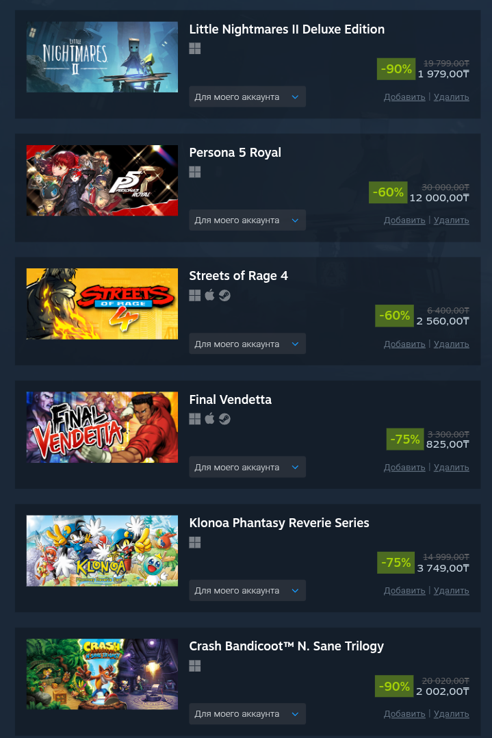Click Windows icon under Crash Bandicoot N. Sane Trilogy
492x738 pixels.
[x=195, y=665]
